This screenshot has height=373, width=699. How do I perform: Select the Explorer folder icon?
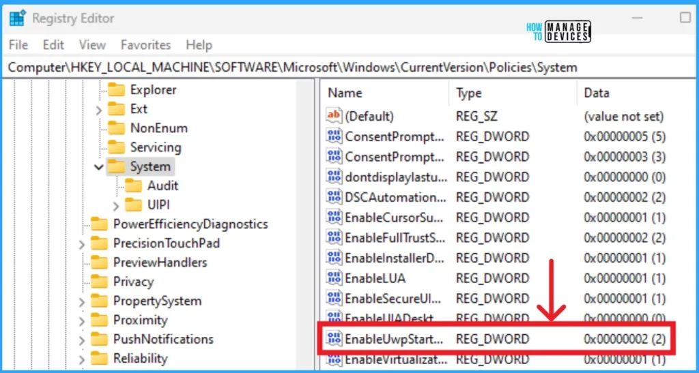pyautogui.click(x=117, y=90)
